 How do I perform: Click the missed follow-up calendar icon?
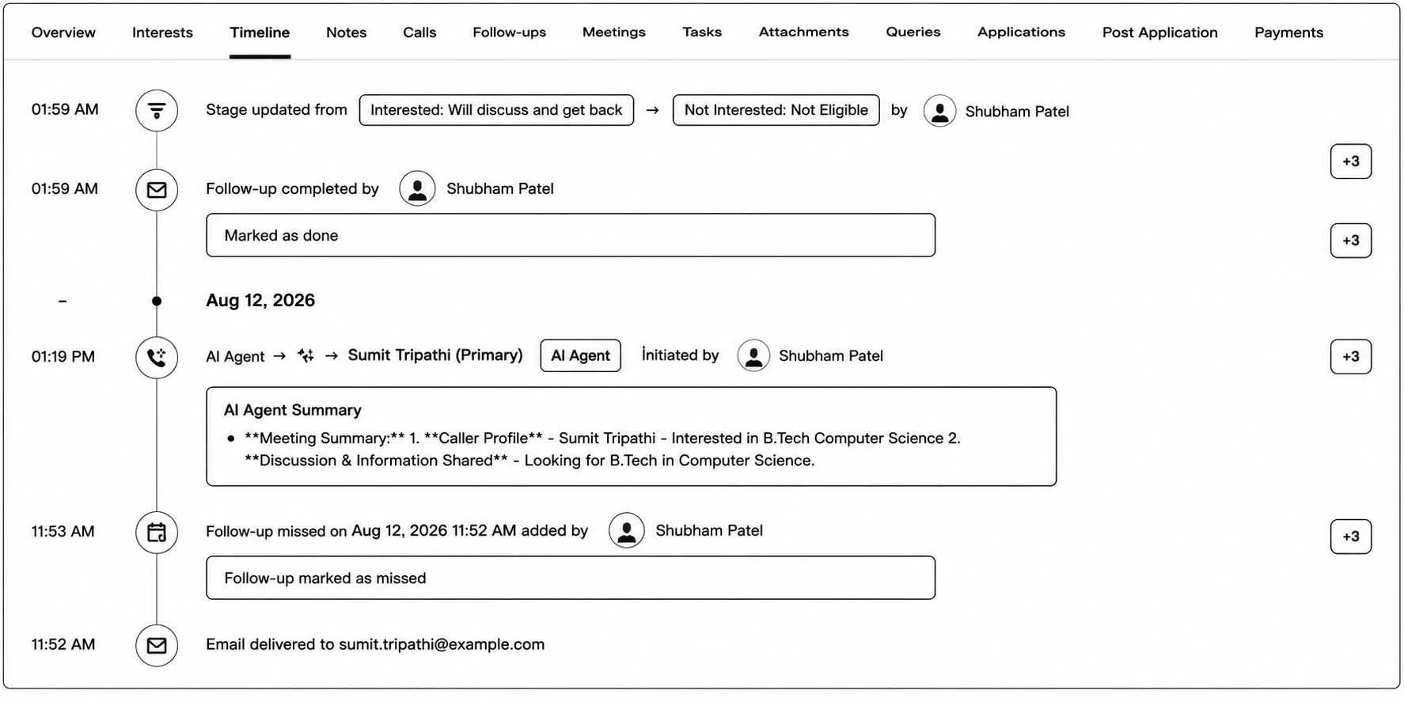click(x=157, y=533)
